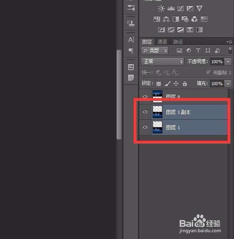
Task: Add a Channel Mixer adjustment
Action: click(194, 19)
